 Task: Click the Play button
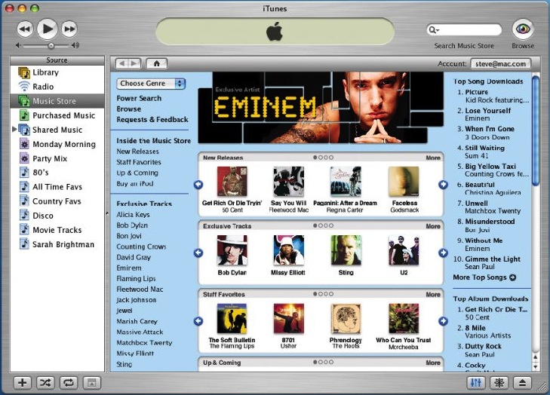click(47, 29)
